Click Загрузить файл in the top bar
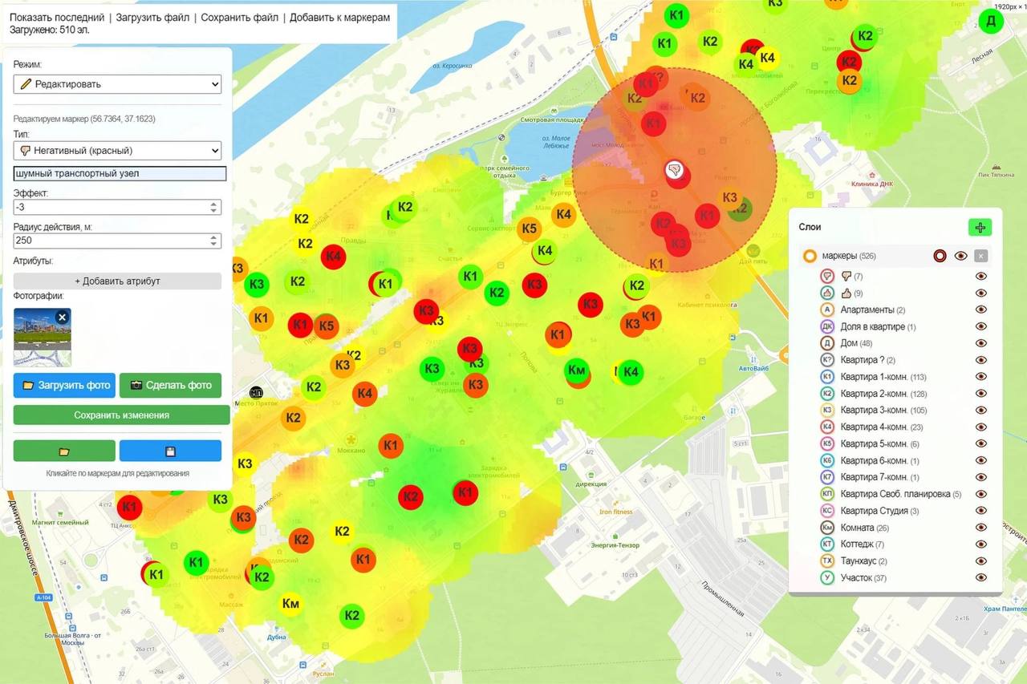Image resolution: width=1027 pixels, height=684 pixels. point(152,17)
